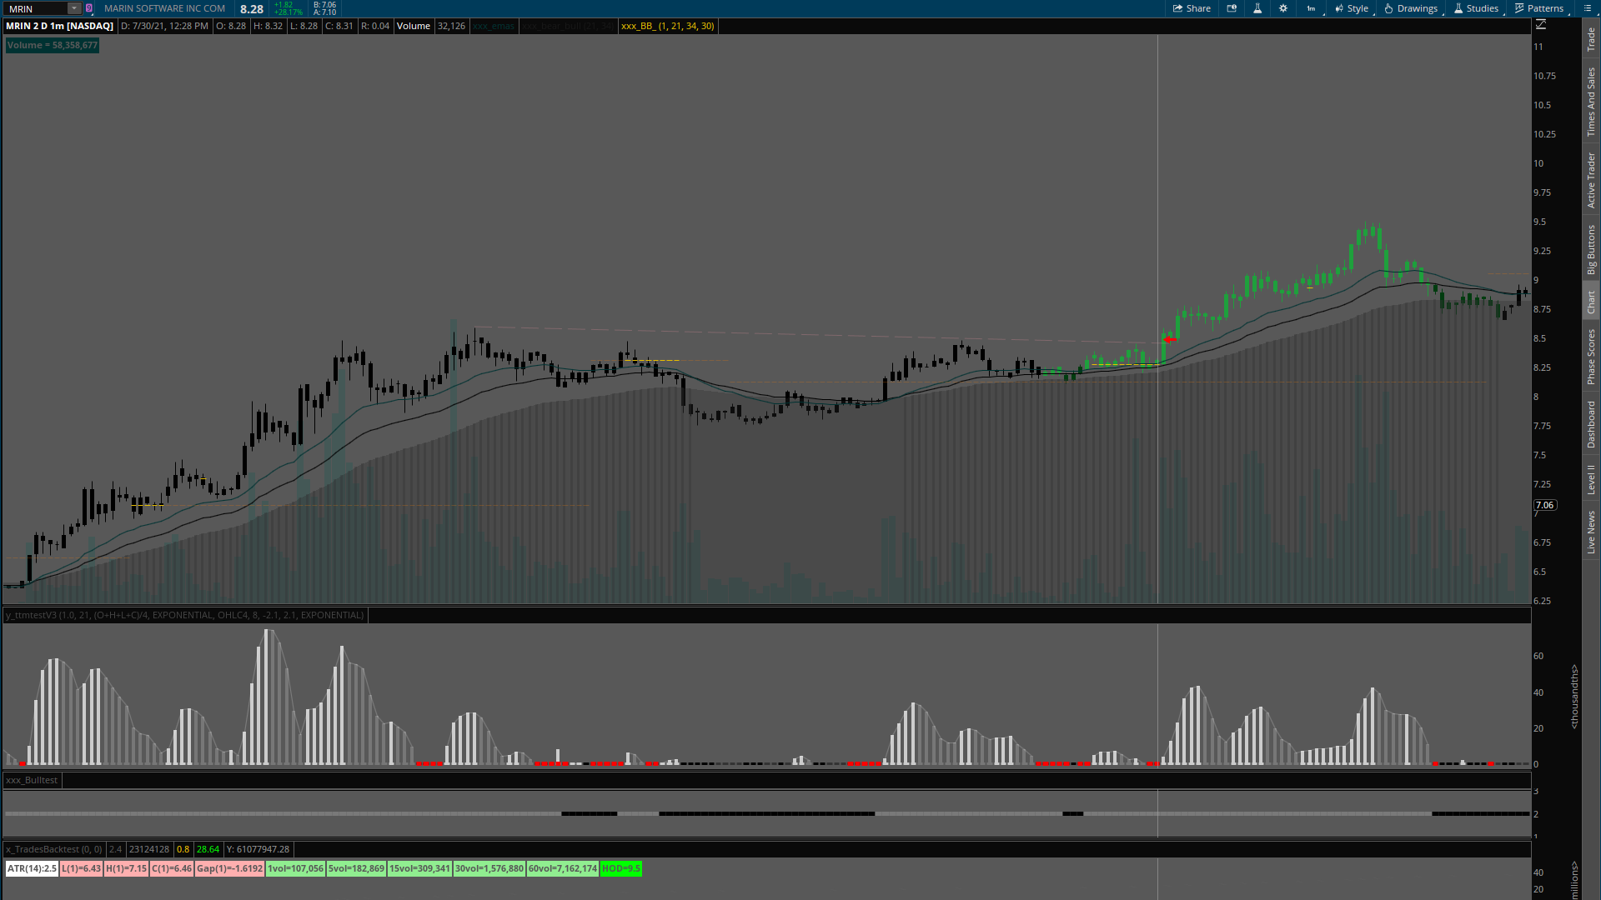Click the alert notification icon next to Share
This screenshot has height=900, width=1601.
1232,8
